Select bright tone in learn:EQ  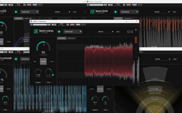pos(9,42)
